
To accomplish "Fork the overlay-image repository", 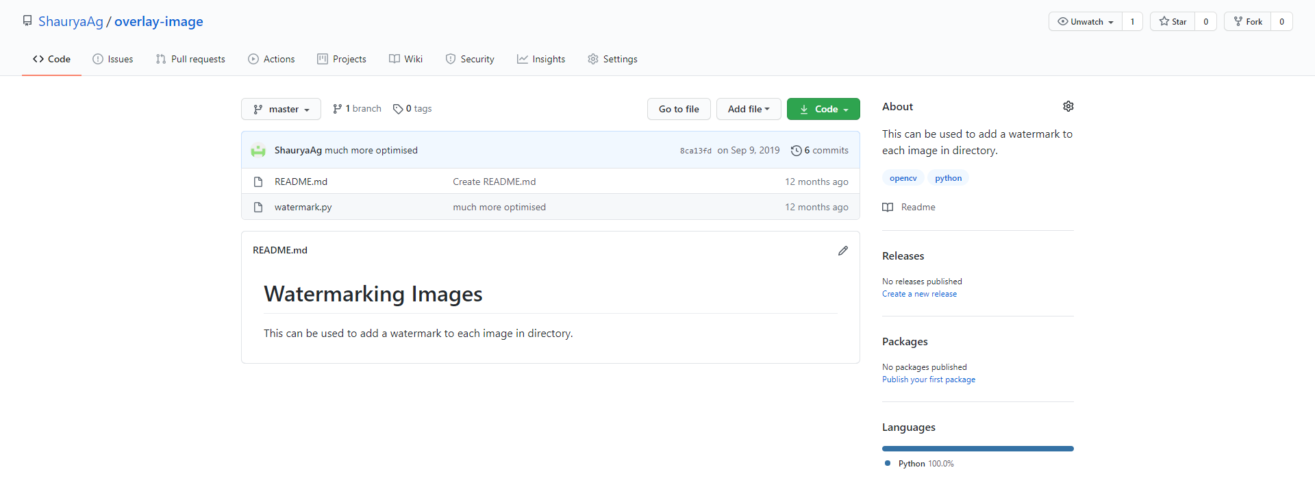I will (x=1248, y=21).
